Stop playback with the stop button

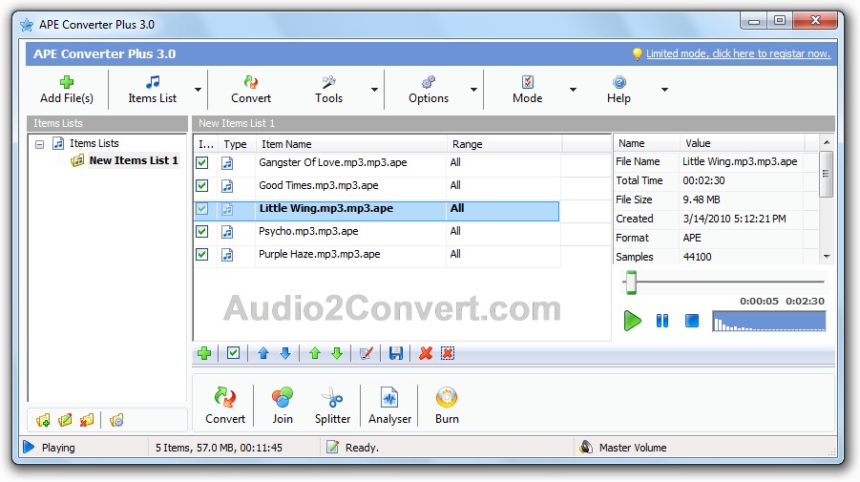click(x=692, y=321)
